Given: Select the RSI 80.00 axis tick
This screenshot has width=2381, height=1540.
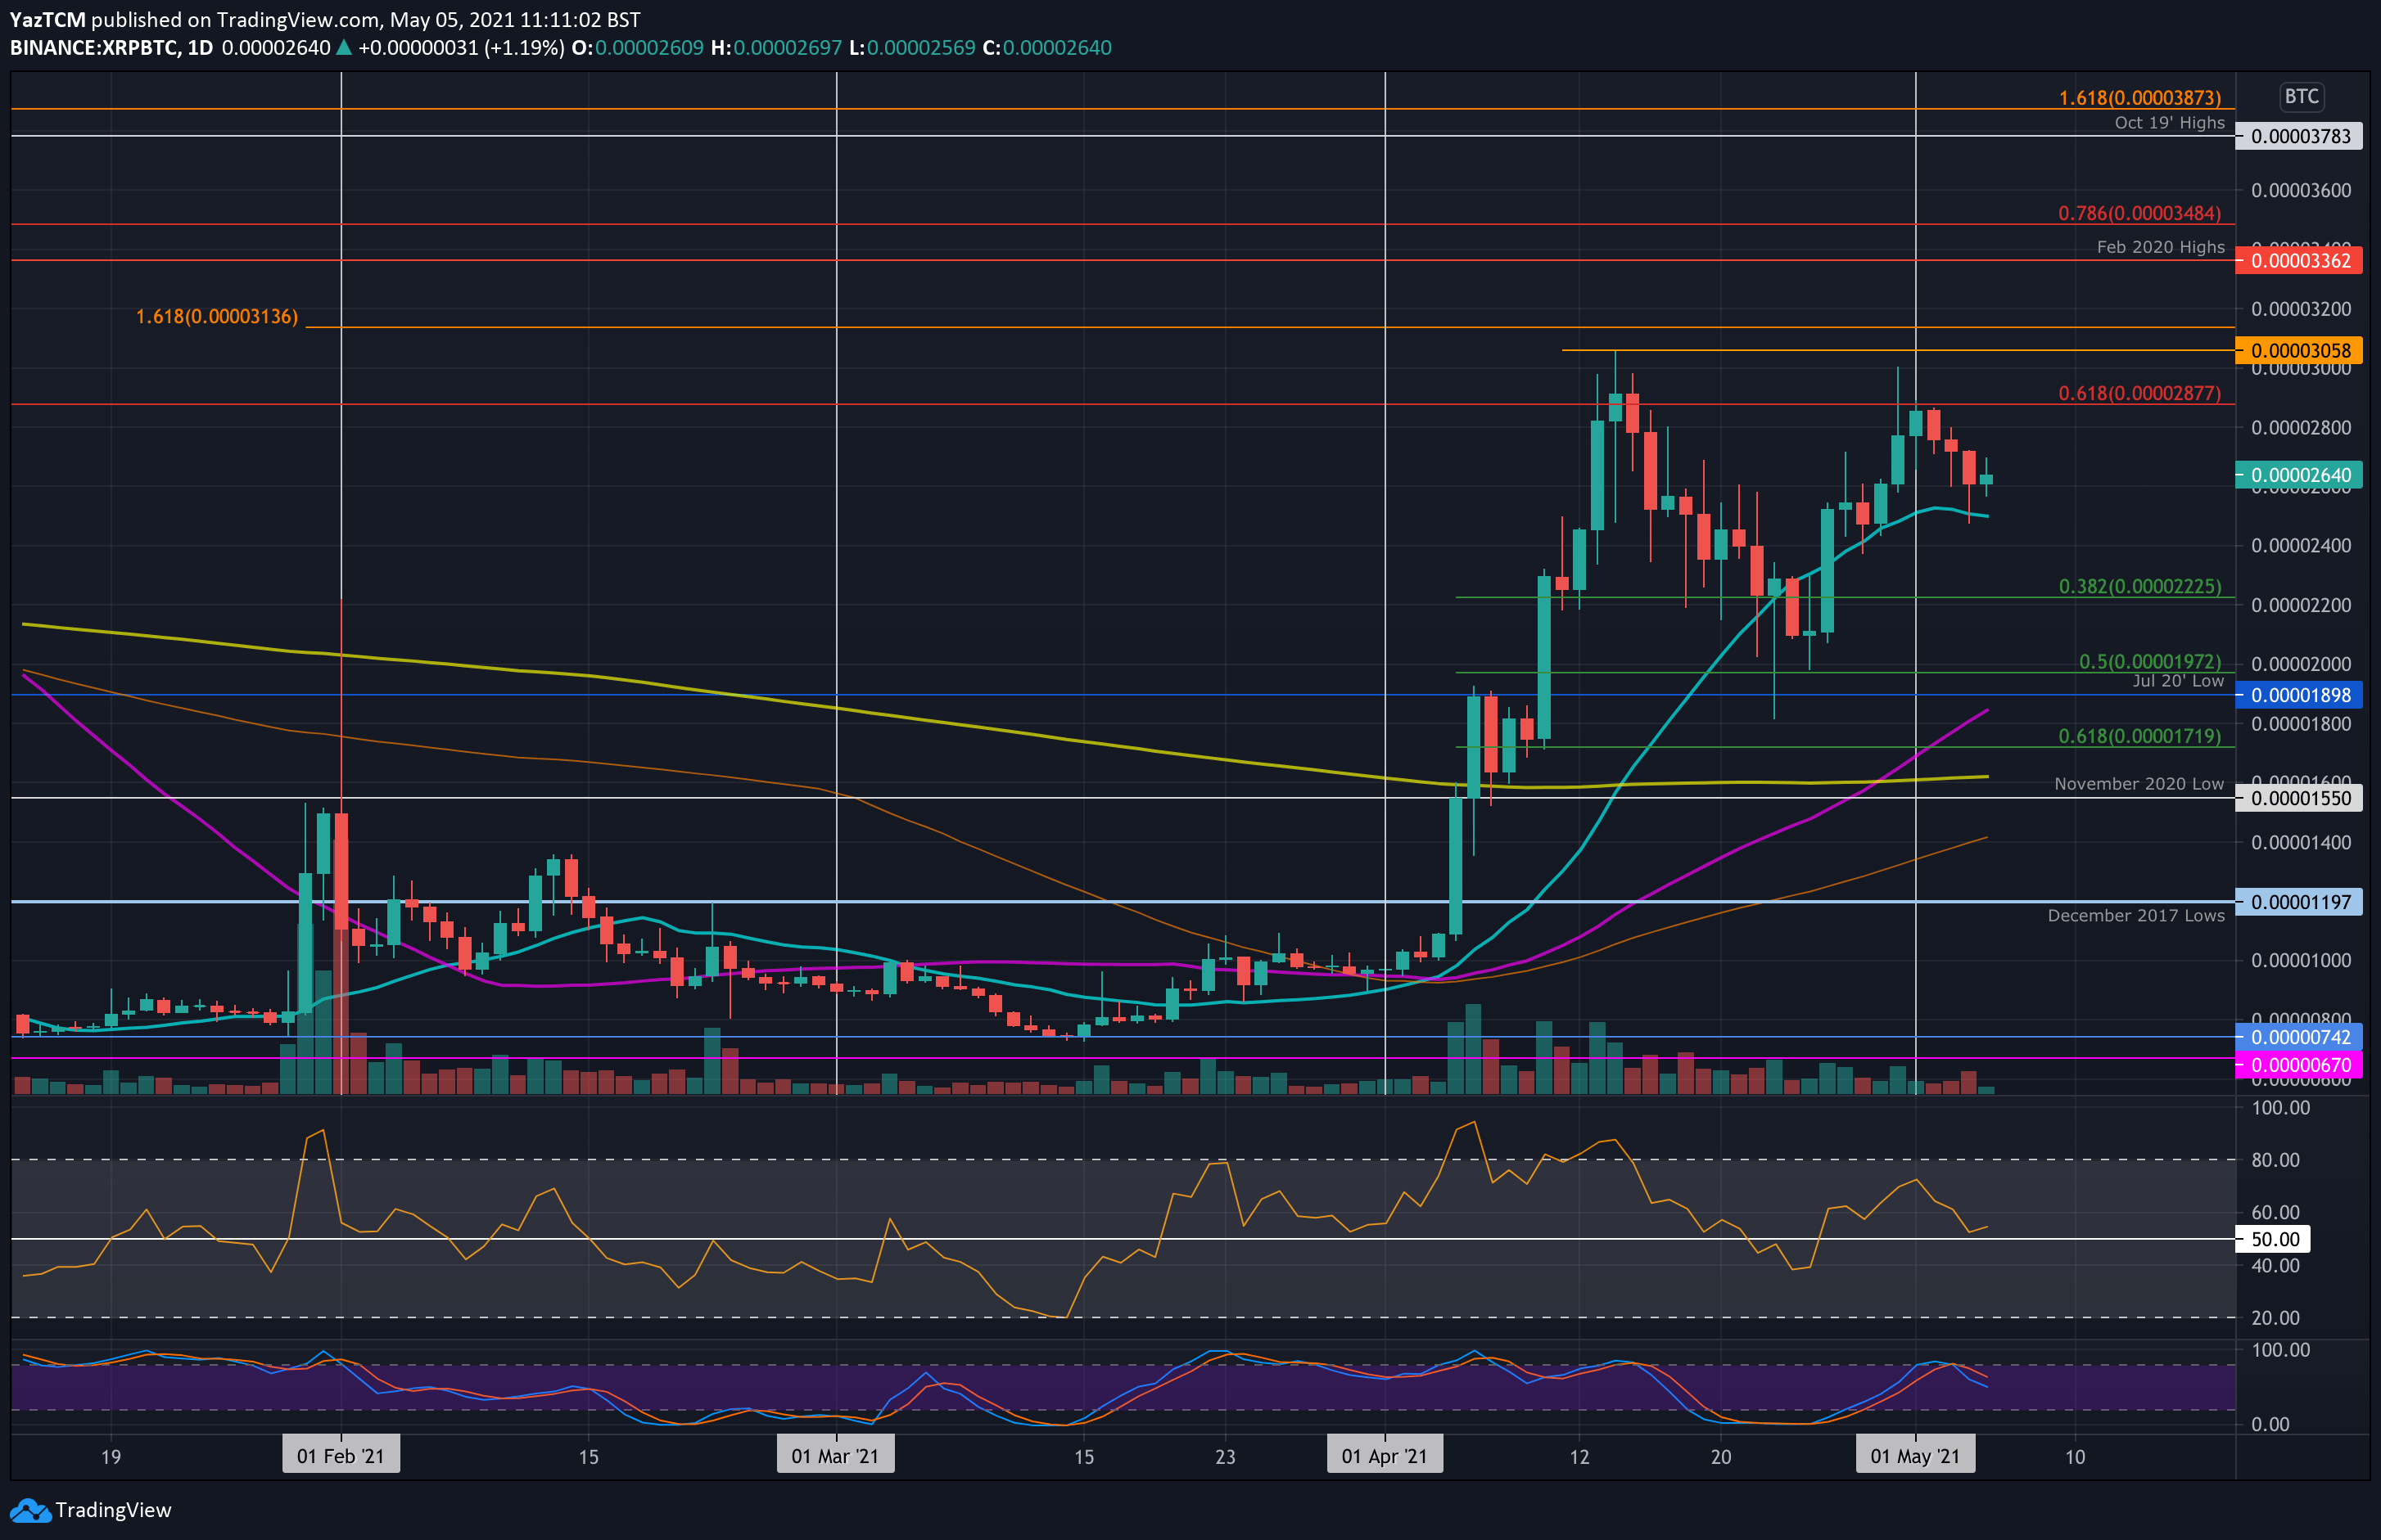Looking at the screenshot, I should pos(2275,1160).
